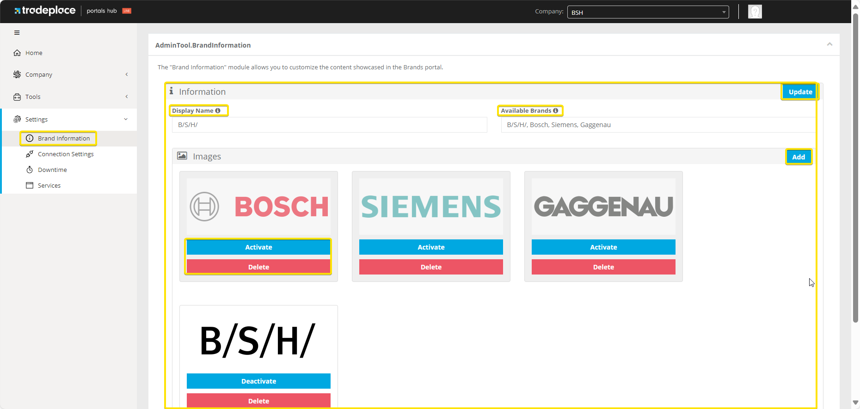860x409 pixels.
Task: Click the Gaggenau logo thumbnail
Action: point(603,207)
